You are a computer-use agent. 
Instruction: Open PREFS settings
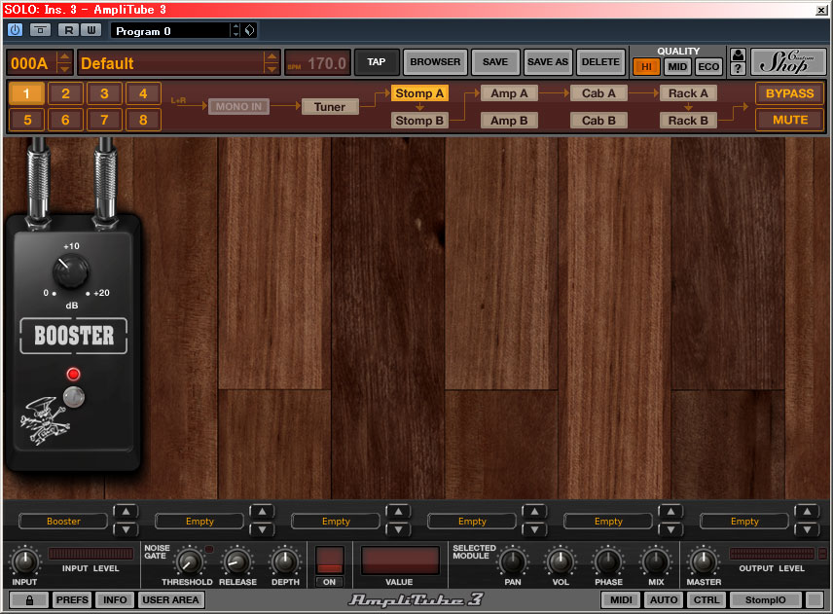pyautogui.click(x=72, y=600)
